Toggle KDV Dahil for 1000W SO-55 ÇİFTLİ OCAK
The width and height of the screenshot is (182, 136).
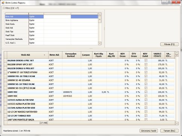coord(146,88)
